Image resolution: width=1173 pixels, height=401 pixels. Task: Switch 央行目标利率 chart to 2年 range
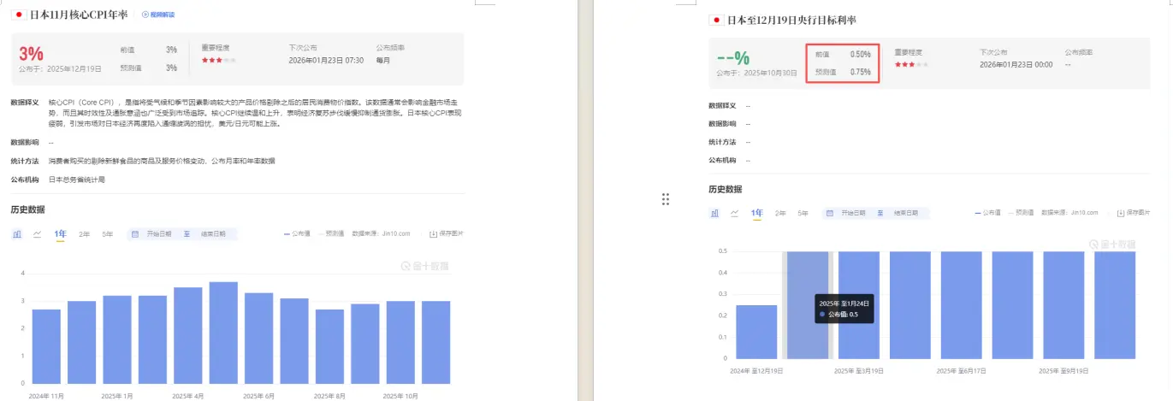pos(780,213)
